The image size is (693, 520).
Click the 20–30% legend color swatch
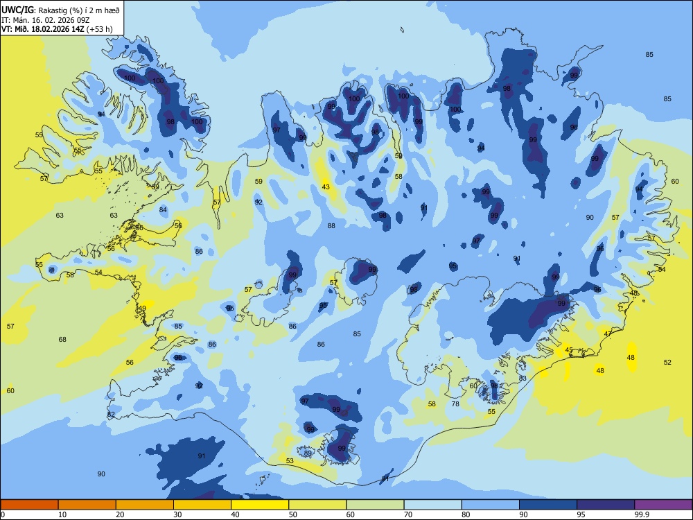[x=145, y=505]
